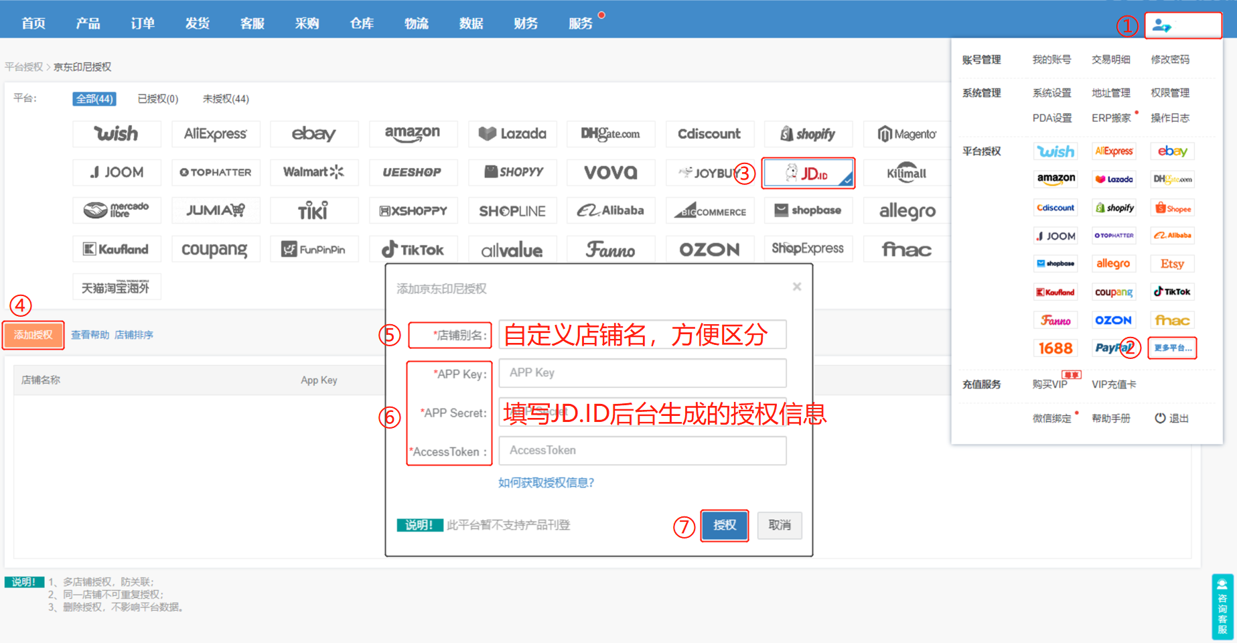The width and height of the screenshot is (1237, 643).
Task: Choose the JD.ID platform tile
Action: coord(808,173)
